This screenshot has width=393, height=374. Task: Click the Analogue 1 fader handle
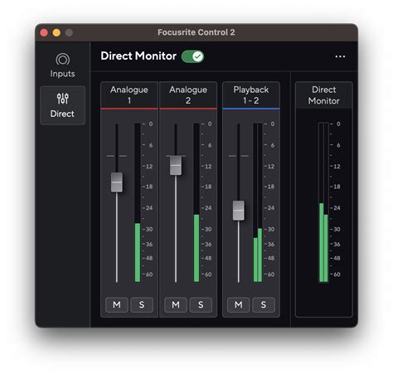pyautogui.click(x=117, y=182)
